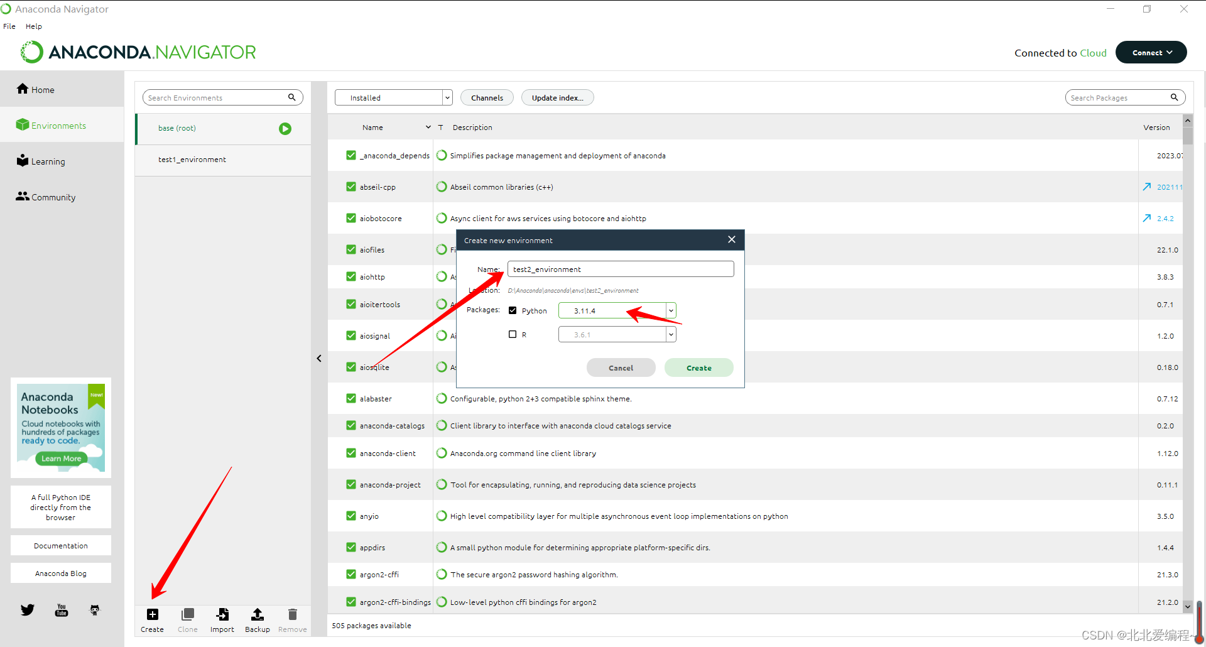Click aiobotocore upgrade arrow icon
Viewport: 1206px width, 647px height.
pos(1147,219)
